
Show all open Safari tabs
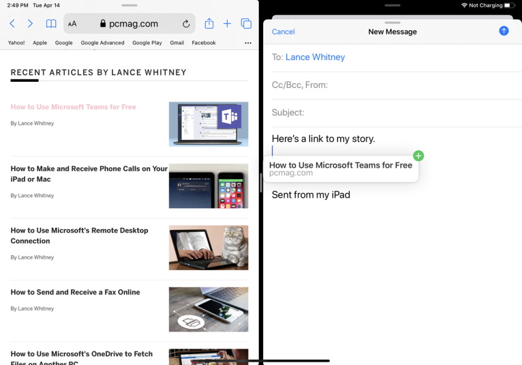pyautogui.click(x=246, y=24)
